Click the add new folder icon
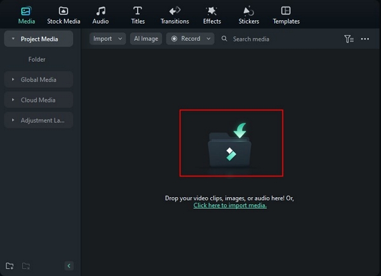The height and width of the screenshot is (276, 381). (10, 266)
